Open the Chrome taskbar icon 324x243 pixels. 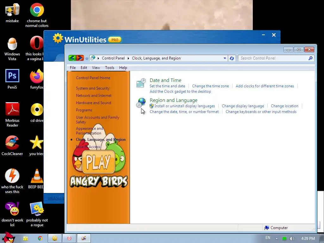coord(40,239)
